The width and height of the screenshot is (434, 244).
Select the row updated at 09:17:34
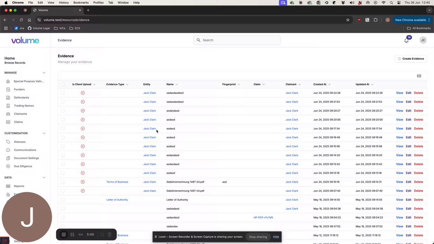tap(63, 128)
